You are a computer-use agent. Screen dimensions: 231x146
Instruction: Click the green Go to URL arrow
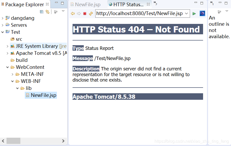coord(194,14)
